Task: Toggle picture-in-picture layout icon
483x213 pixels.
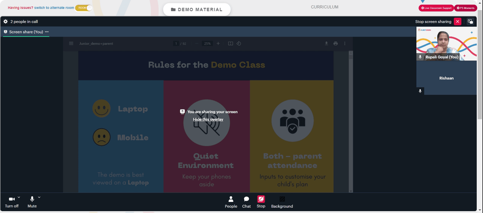Action: [470, 22]
